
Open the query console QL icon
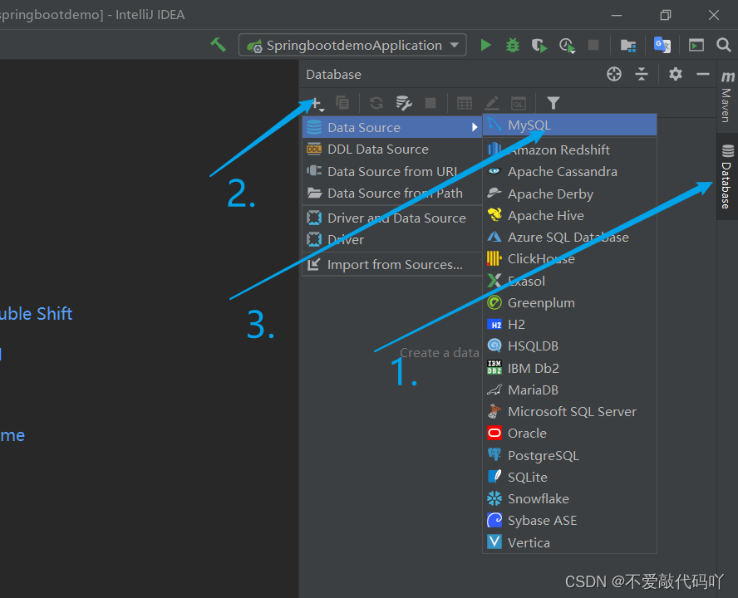pyautogui.click(x=519, y=103)
